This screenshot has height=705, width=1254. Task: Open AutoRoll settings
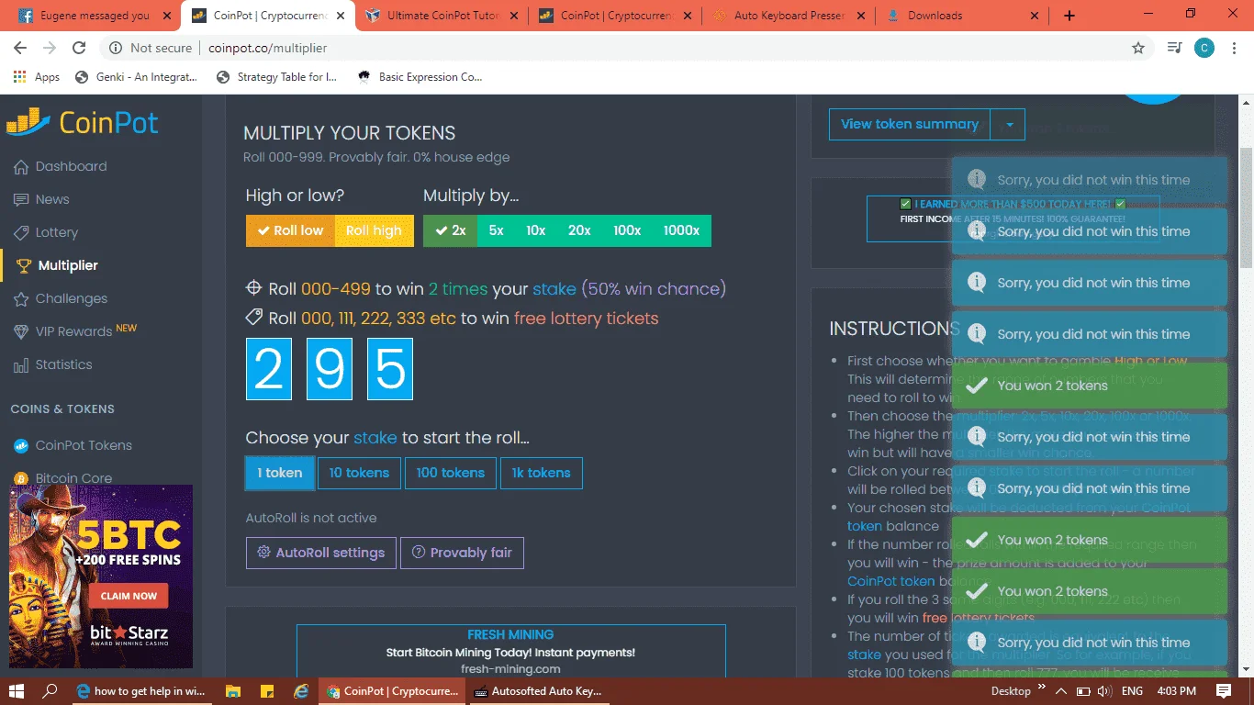[x=320, y=553]
